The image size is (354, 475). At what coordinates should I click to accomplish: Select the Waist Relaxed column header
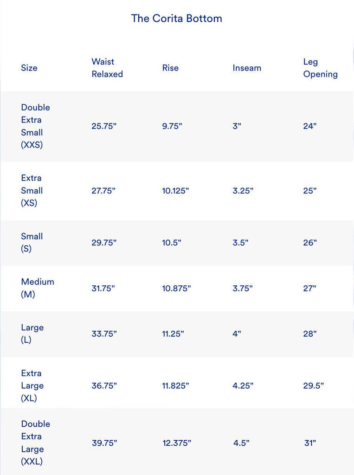(107, 68)
